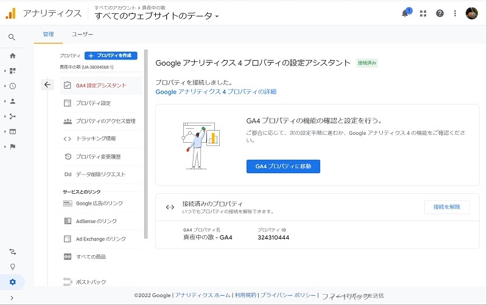Screen dimensions: 487x305
Task: Open プロパティ設定 menu item
Action: coord(101,103)
